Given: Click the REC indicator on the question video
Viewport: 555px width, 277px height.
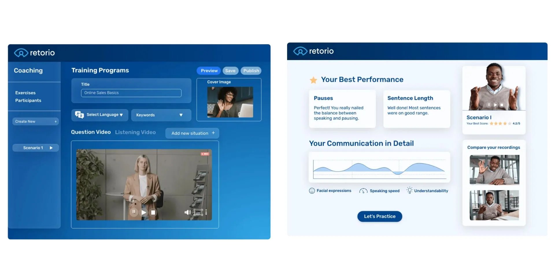Looking at the screenshot, I should pos(205,154).
